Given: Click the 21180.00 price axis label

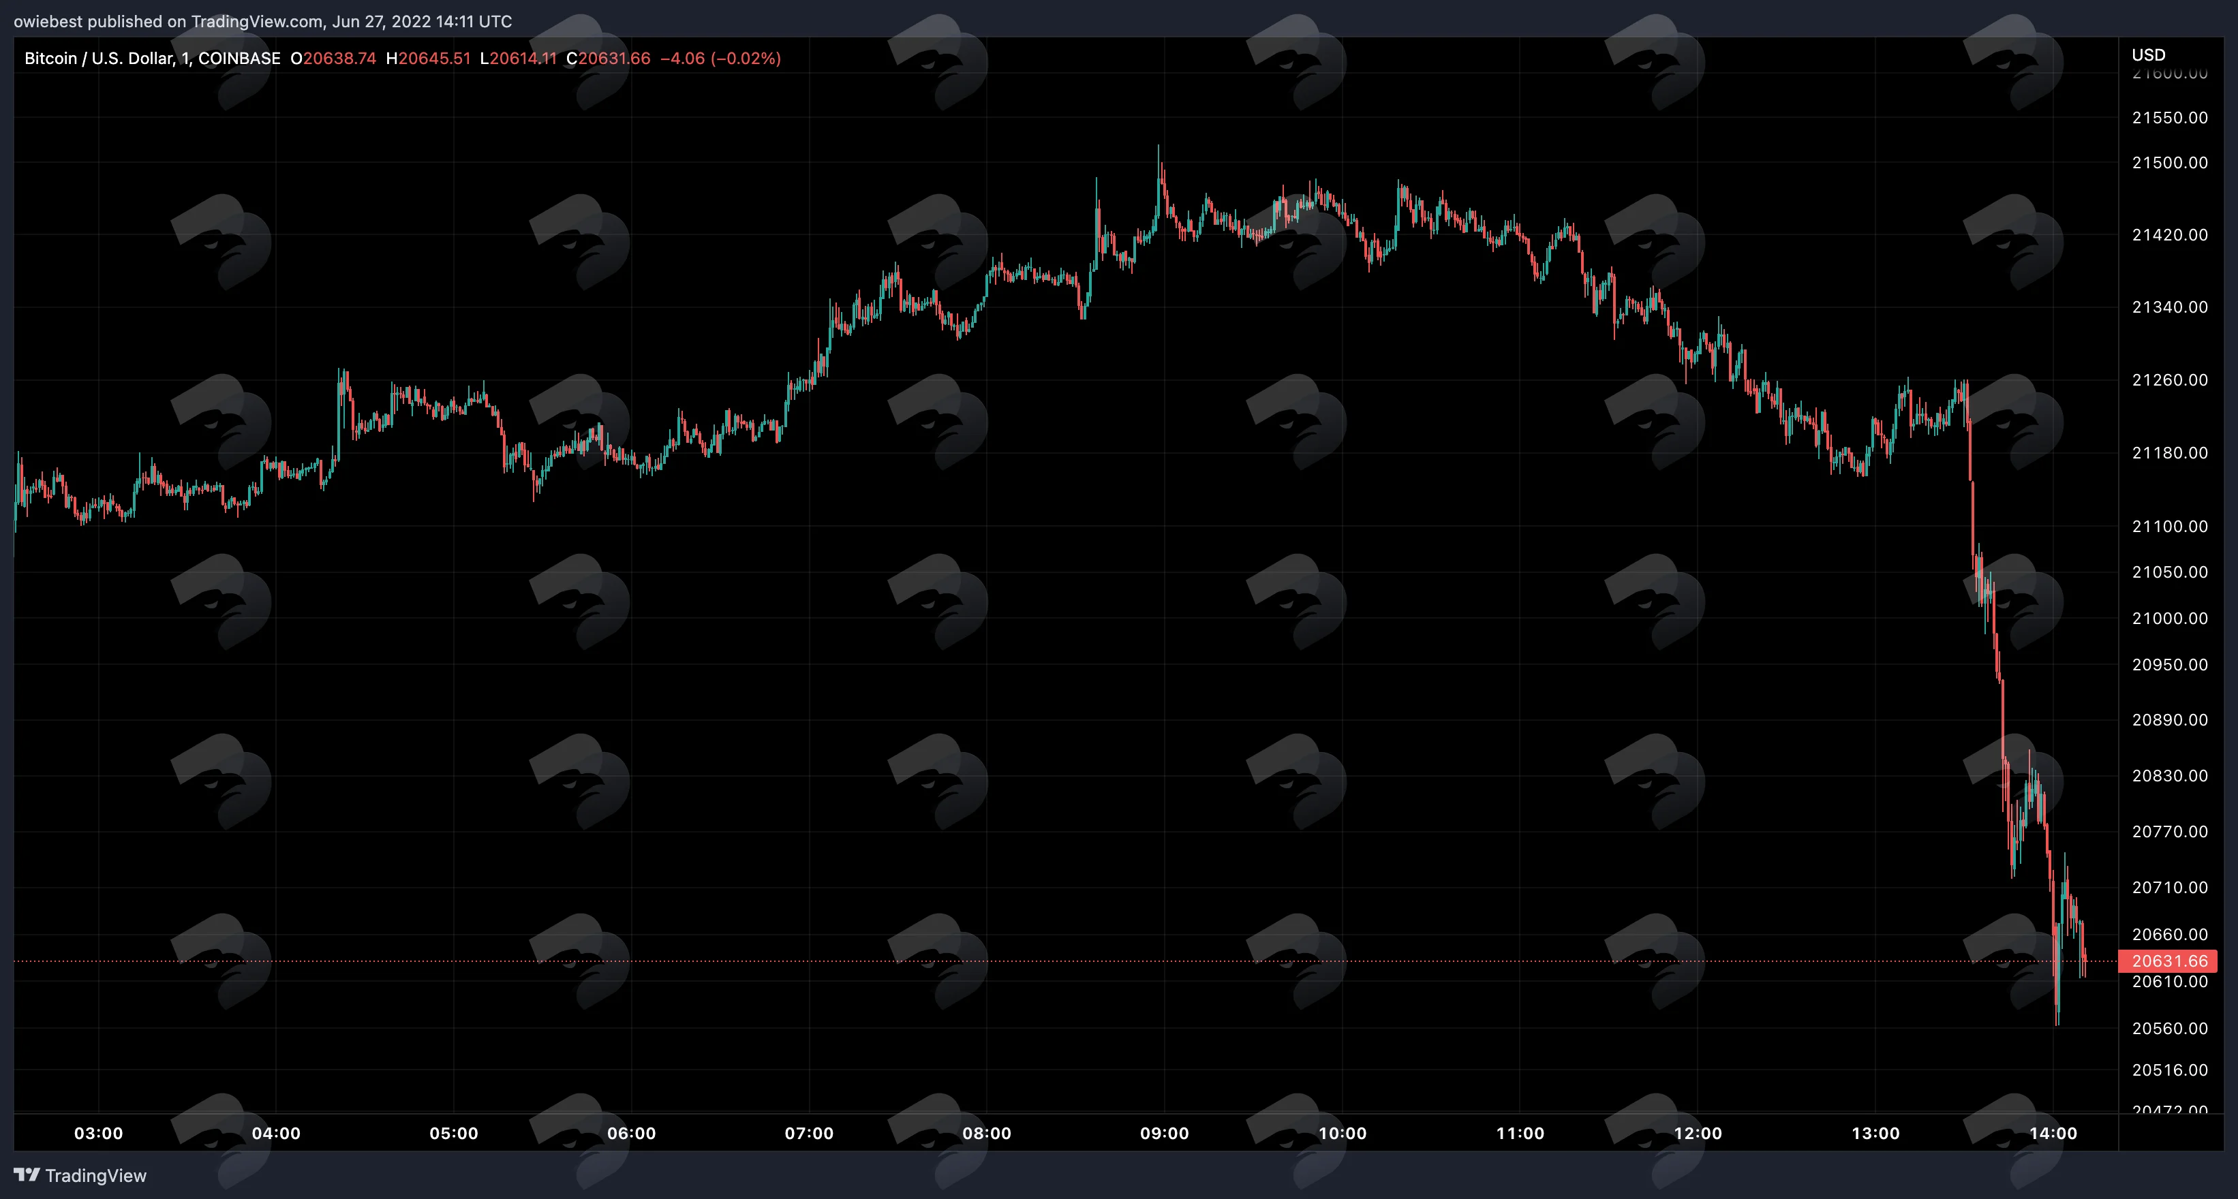Looking at the screenshot, I should (2169, 452).
